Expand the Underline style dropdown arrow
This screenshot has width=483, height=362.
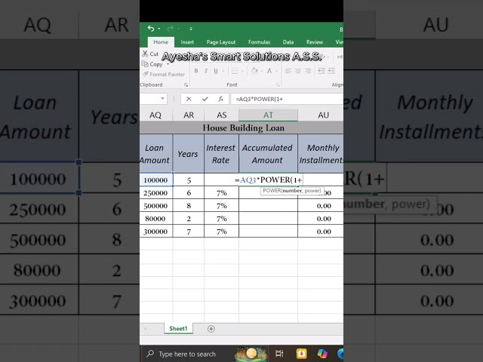[223, 71]
